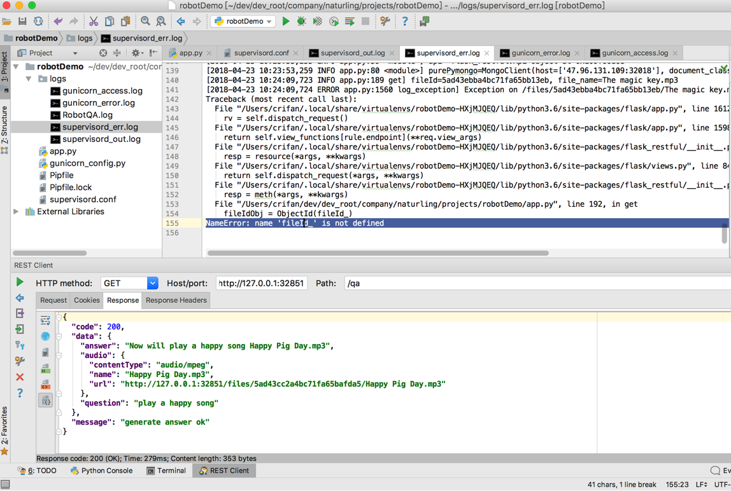Click the Profile run icon in toolbar

pos(334,22)
